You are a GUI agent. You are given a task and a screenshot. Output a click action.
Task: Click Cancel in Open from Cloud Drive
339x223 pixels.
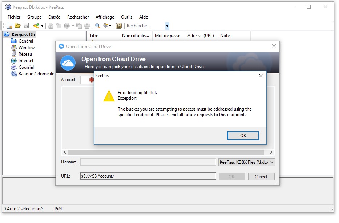pos(261,177)
